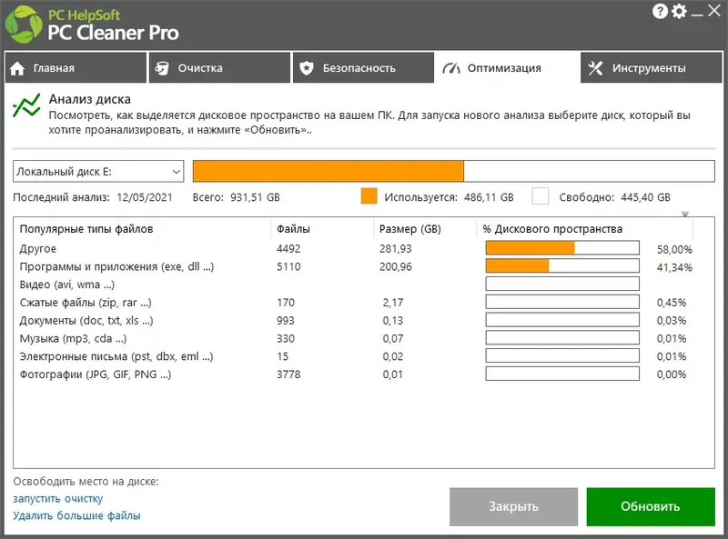Click the Программы и приложения usage bar
Screen dimensions: 728x539
(x=562, y=265)
